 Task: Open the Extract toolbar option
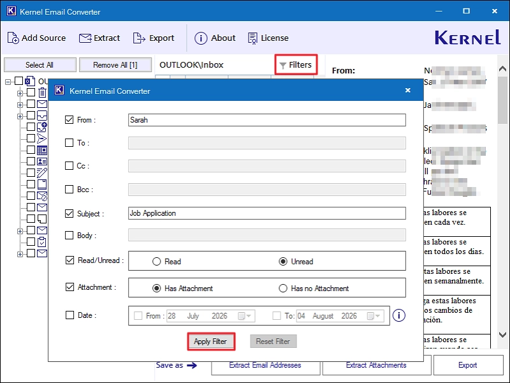click(x=99, y=38)
